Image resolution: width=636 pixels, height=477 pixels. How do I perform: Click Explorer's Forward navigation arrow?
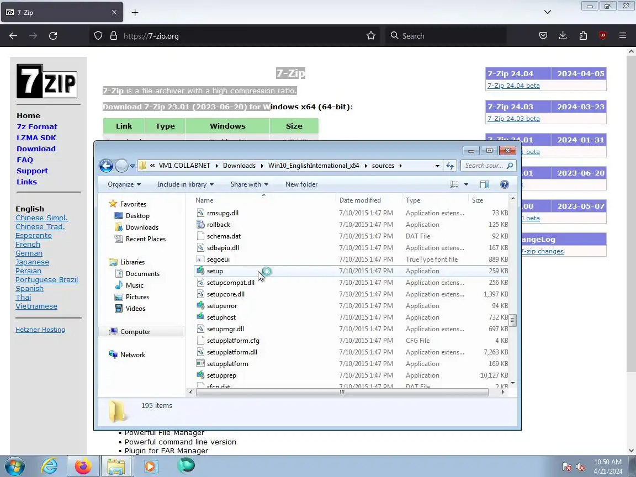point(121,166)
